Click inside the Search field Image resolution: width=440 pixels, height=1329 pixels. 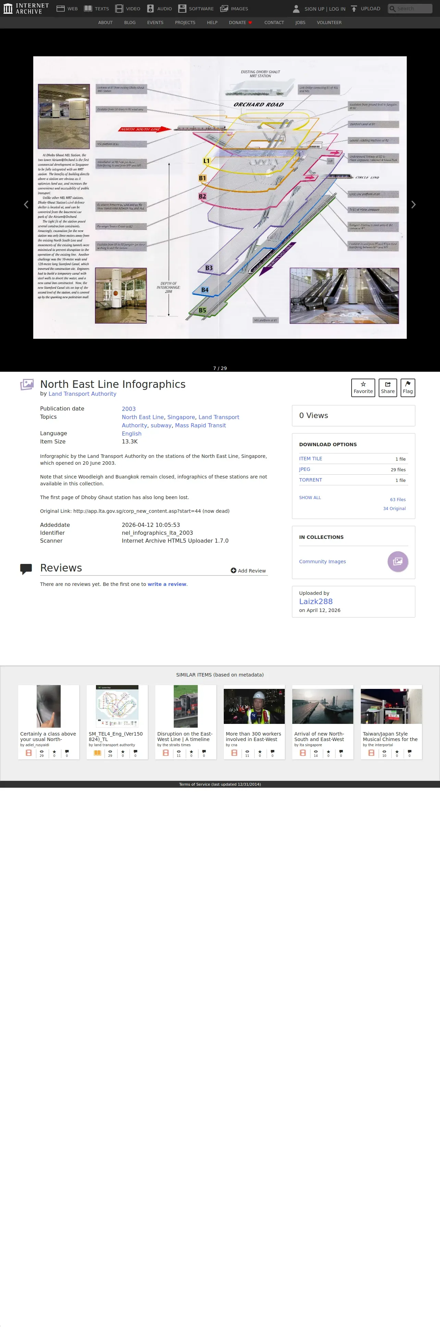(x=410, y=9)
